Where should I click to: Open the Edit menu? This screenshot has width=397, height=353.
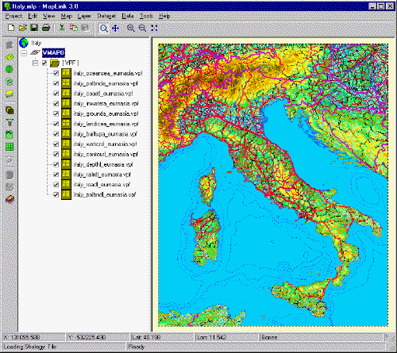tap(33, 16)
